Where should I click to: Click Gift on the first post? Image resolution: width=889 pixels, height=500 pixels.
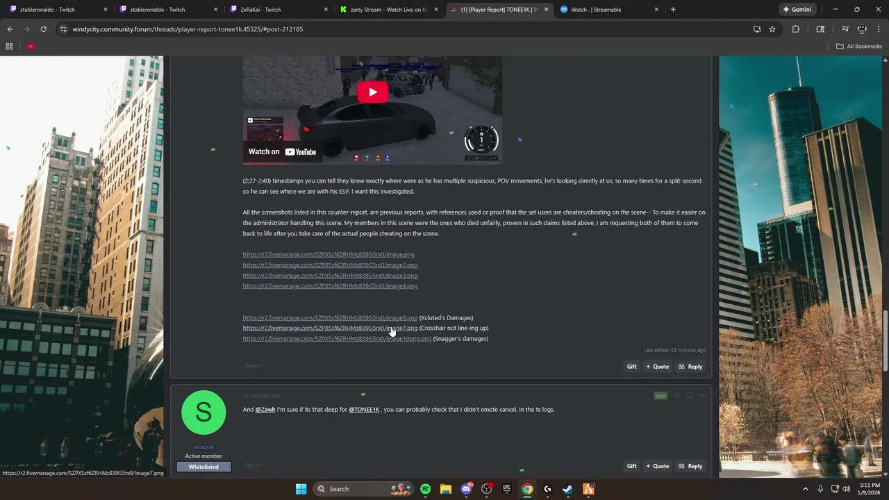pos(631,367)
